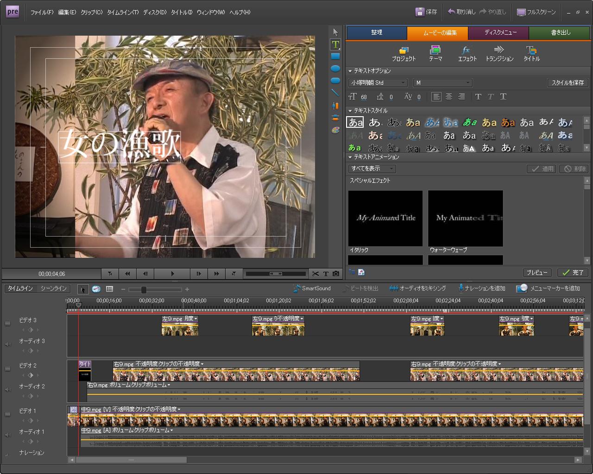Open the タイムライン(T) menu
593x474 pixels.
pos(123,12)
